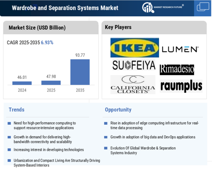
Task: Select the 2024 market size bar
Action: click(22, 83)
